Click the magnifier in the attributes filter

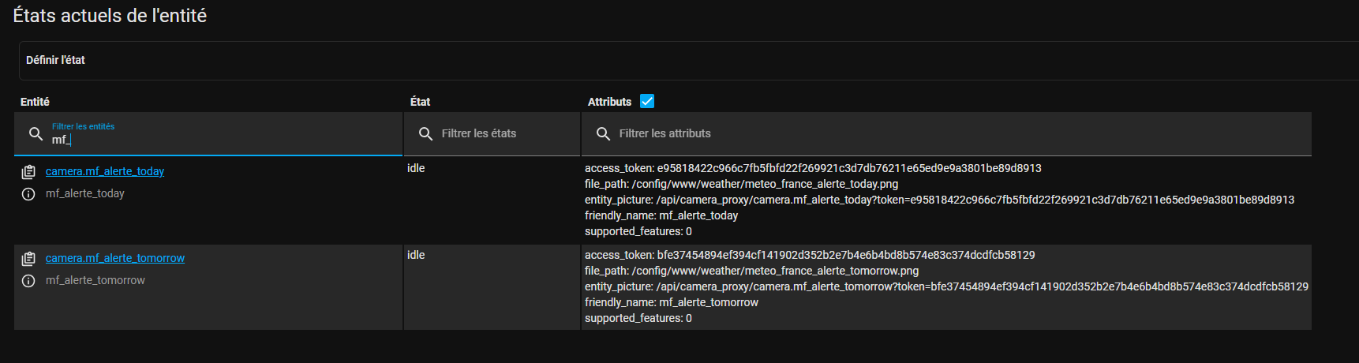point(603,133)
